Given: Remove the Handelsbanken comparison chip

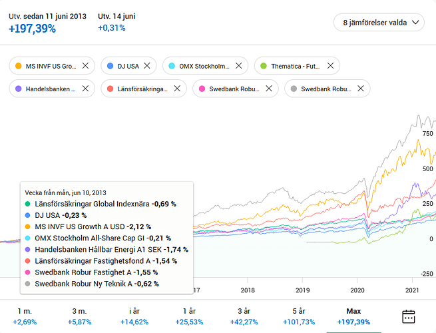Looking at the screenshot, I should 85,89.
